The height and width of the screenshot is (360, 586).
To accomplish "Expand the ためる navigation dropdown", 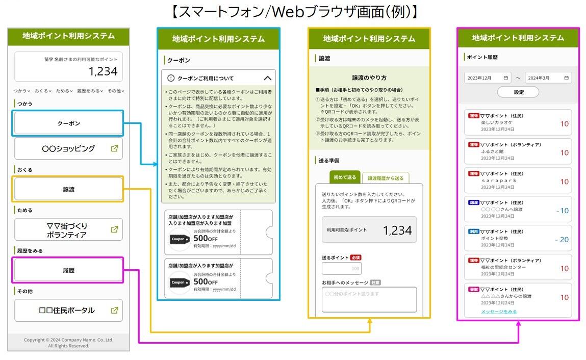I will (x=64, y=91).
